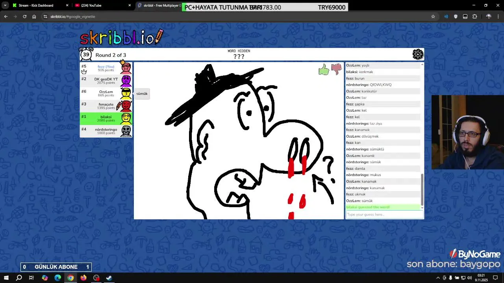Give the drawing a thumbs up
Image resolution: width=504 pixels, height=283 pixels.
tap(324, 70)
